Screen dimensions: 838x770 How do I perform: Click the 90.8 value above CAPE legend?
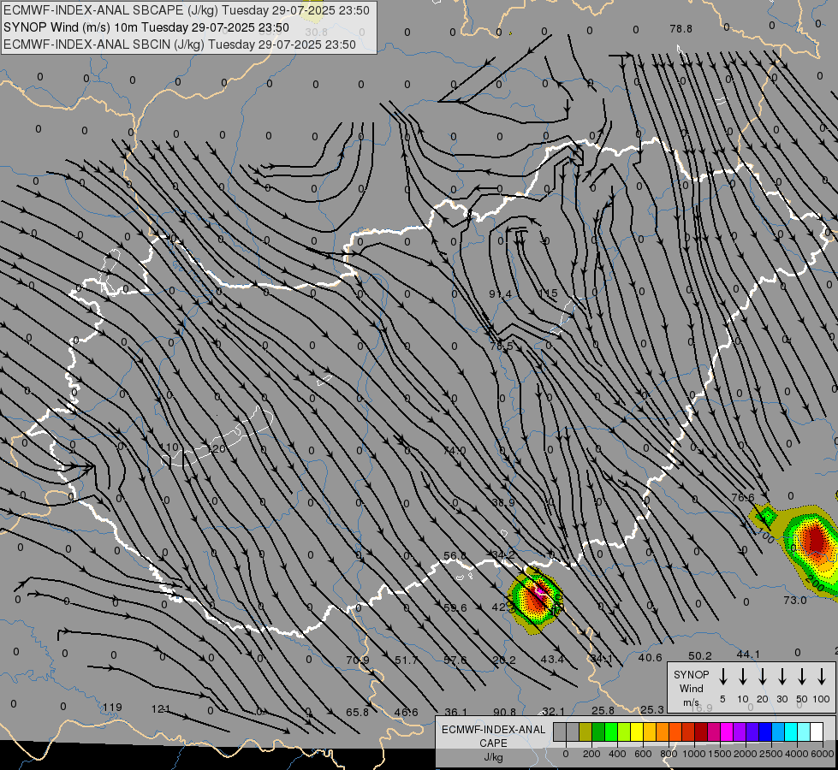click(504, 712)
